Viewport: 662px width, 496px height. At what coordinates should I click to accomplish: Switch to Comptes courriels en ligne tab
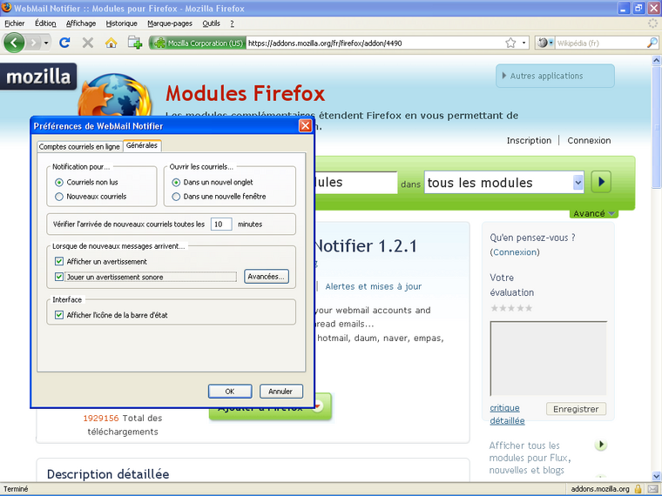coord(79,147)
